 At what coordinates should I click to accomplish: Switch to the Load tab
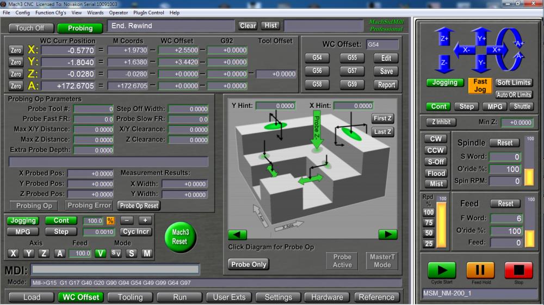[x=32, y=297]
